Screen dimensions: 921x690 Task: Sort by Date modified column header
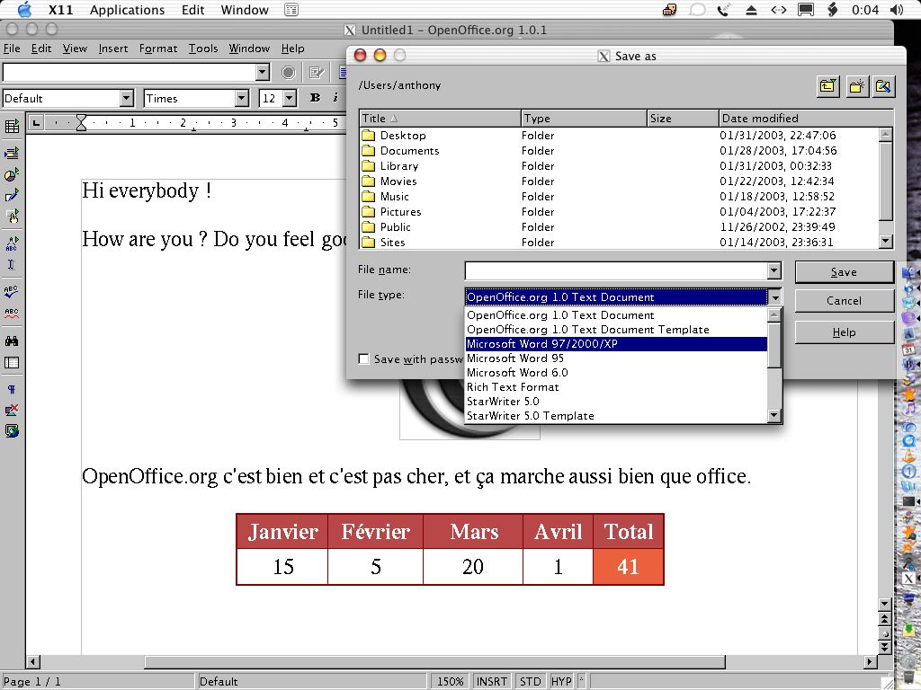click(805, 119)
